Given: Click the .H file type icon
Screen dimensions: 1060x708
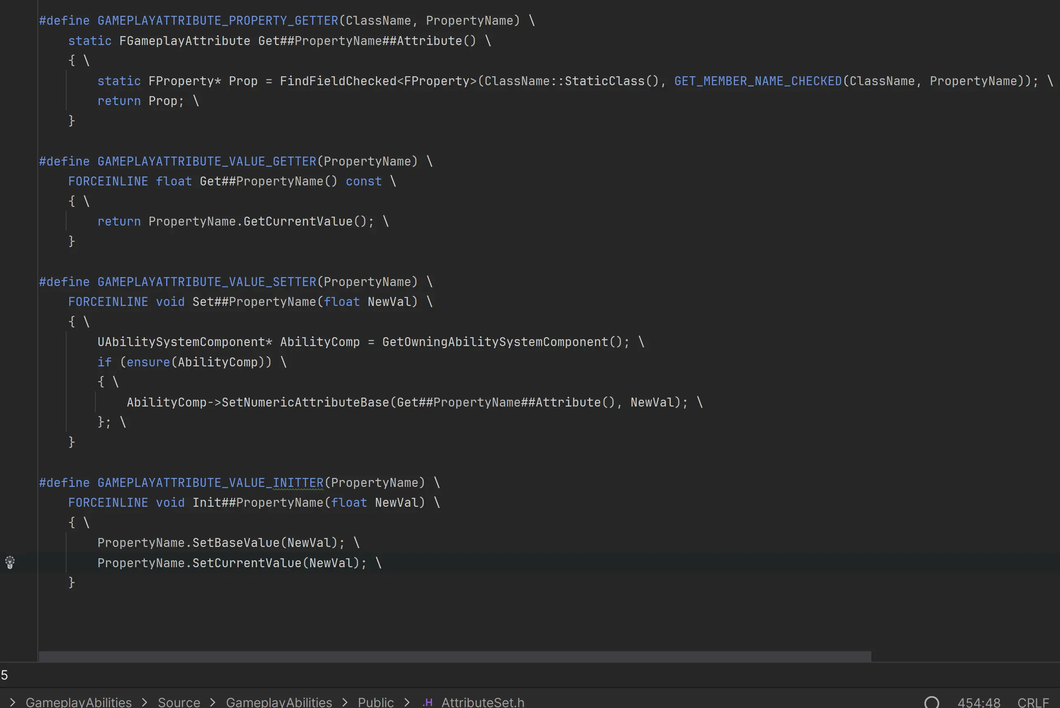Looking at the screenshot, I should 428,702.
